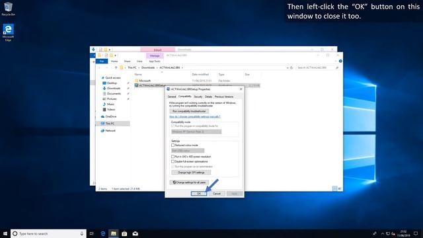
Task: Click the search magnifier in Explorer search box
Action: (x=337, y=67)
